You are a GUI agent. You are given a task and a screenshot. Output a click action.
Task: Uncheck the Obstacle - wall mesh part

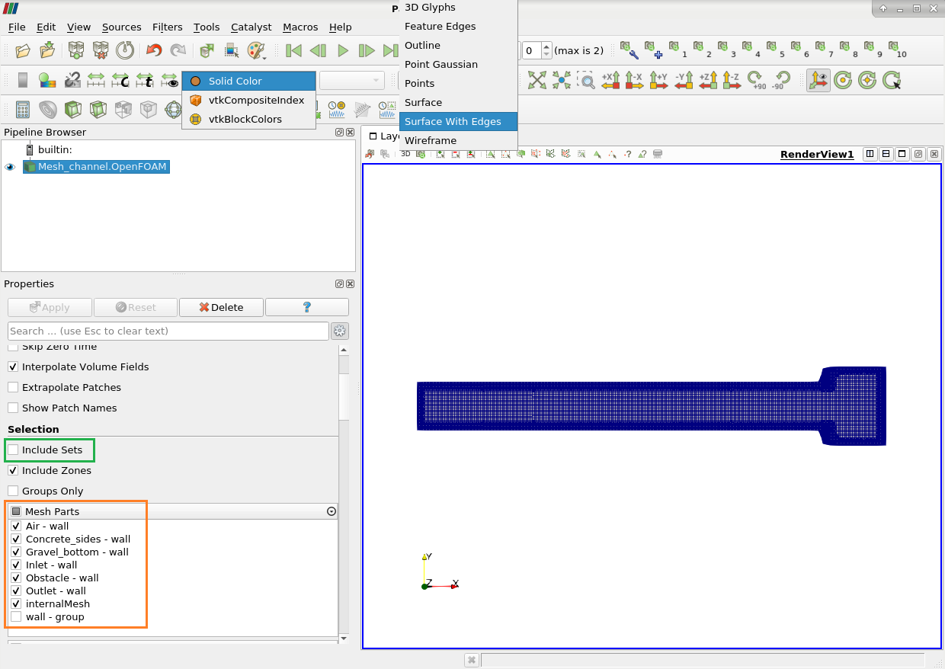point(16,578)
